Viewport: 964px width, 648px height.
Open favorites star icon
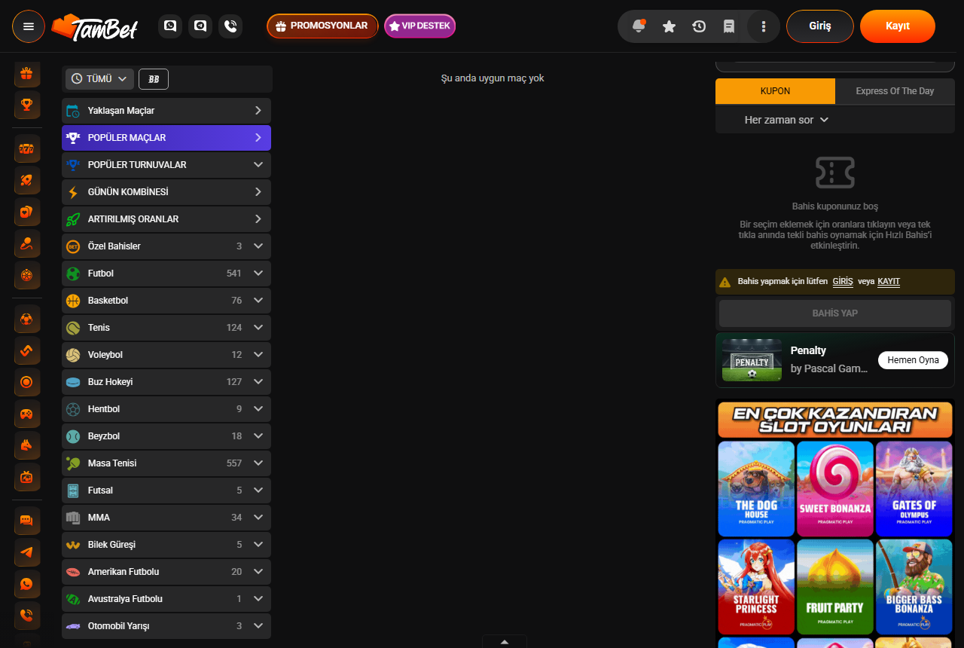coord(669,26)
